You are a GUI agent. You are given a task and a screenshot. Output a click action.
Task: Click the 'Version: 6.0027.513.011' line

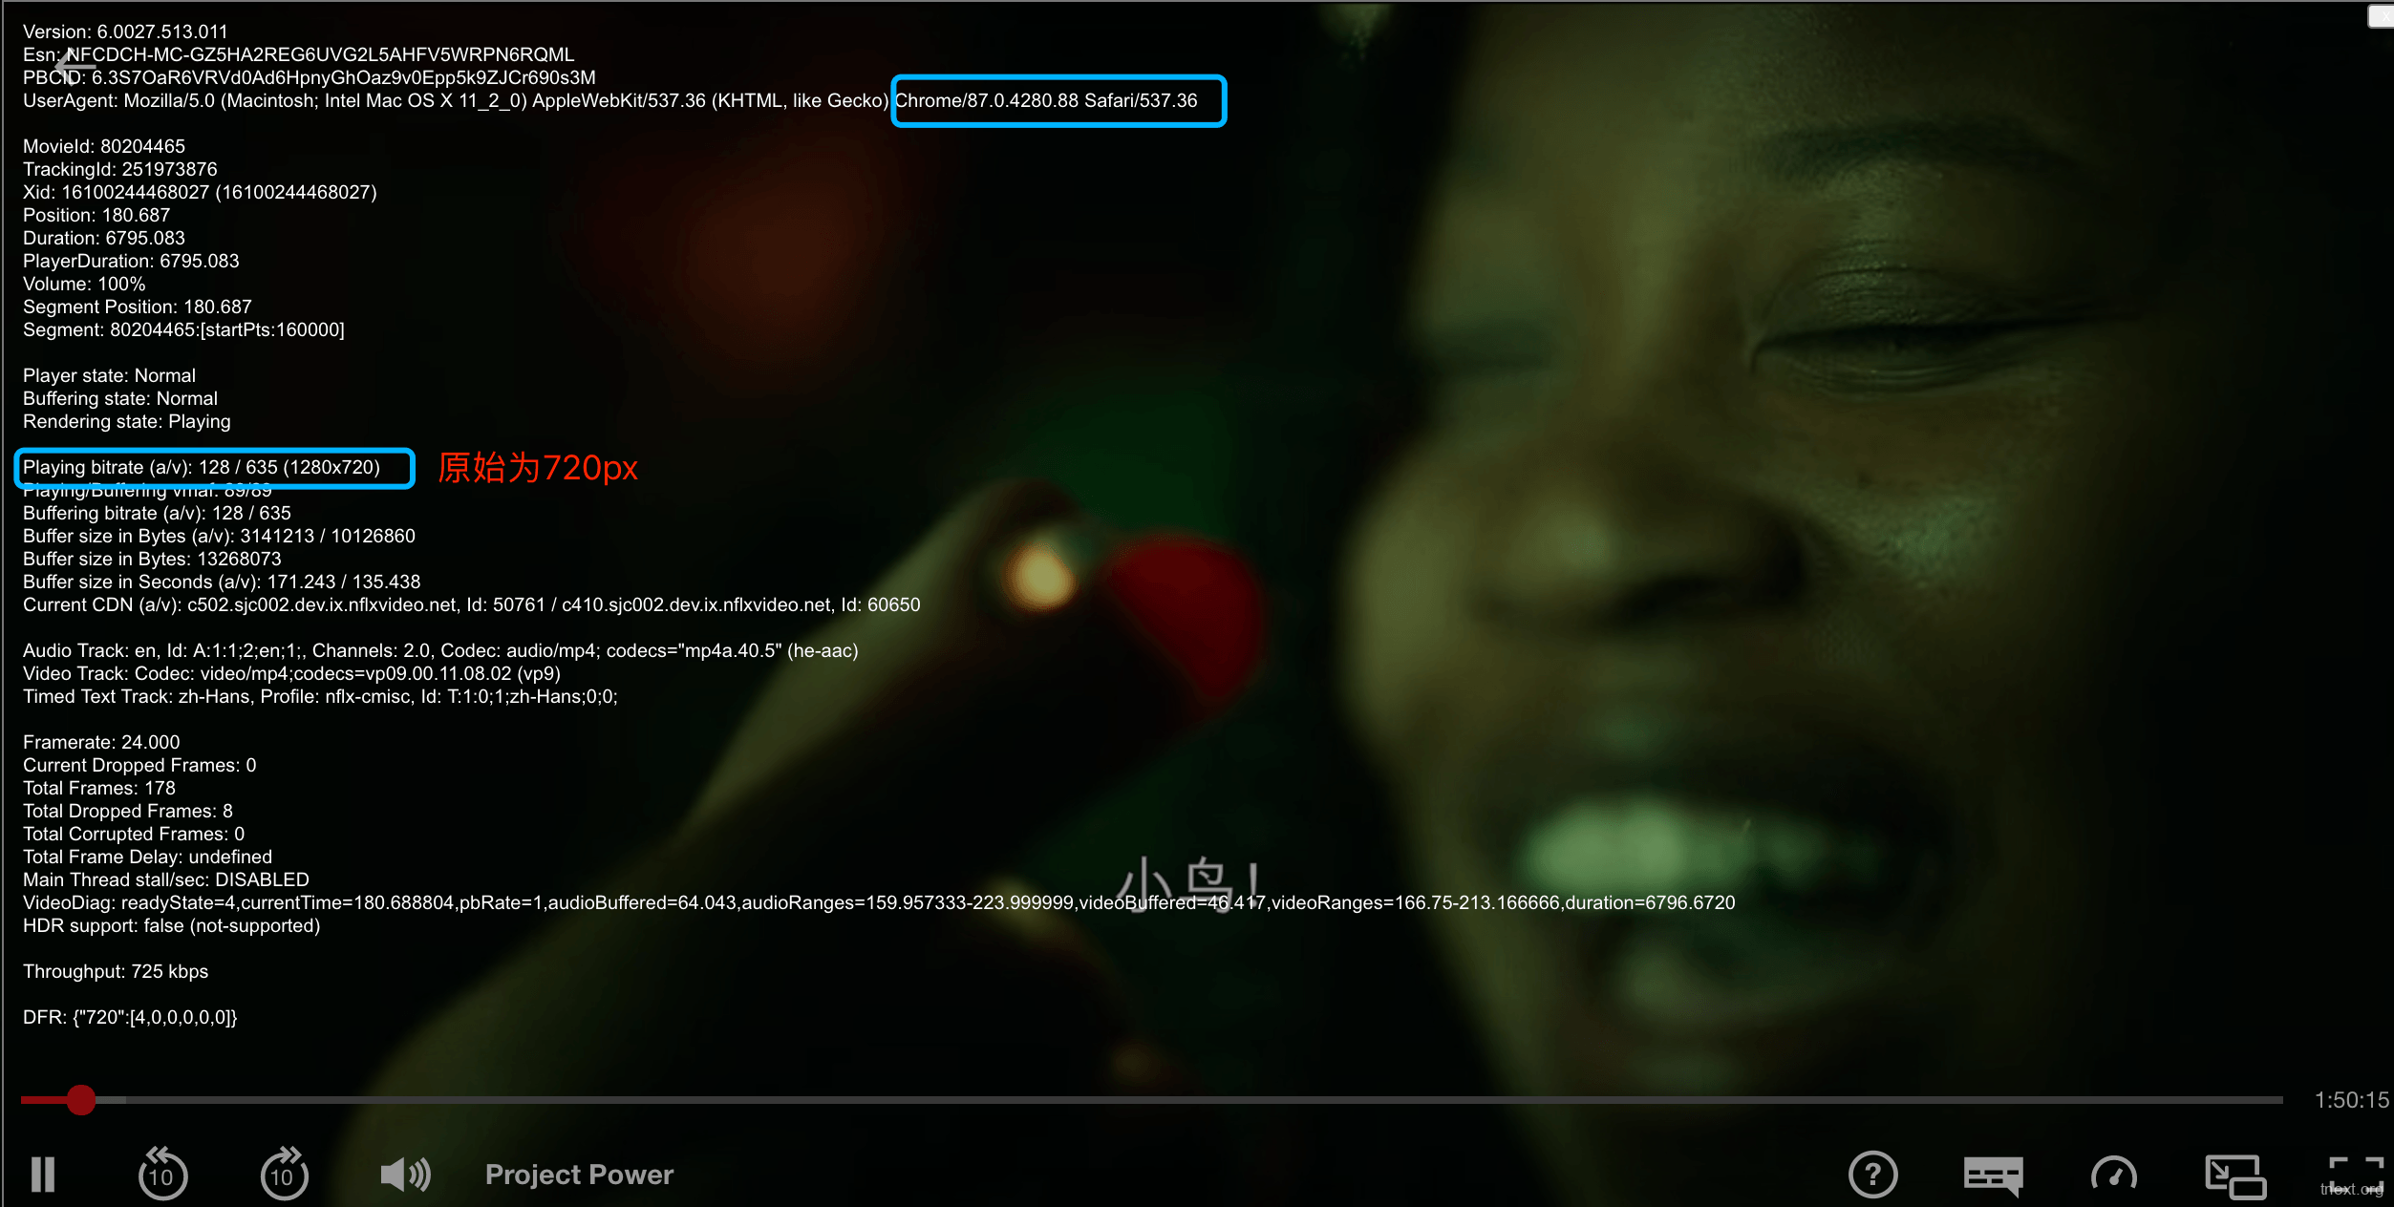[125, 32]
